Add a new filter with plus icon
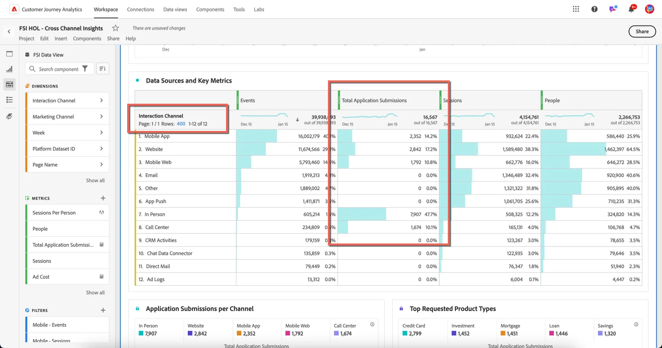The width and height of the screenshot is (662, 348). [x=103, y=310]
